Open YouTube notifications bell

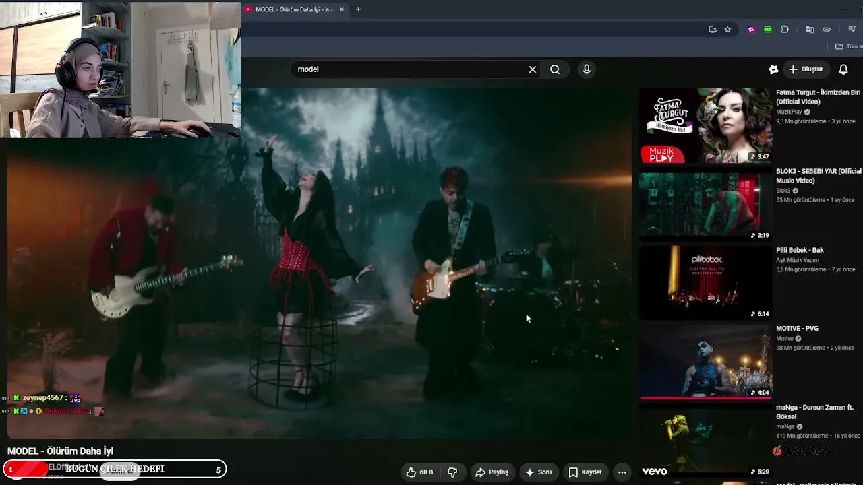(843, 69)
